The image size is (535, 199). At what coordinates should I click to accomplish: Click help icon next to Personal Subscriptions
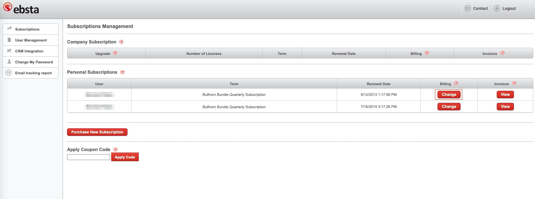122,72
